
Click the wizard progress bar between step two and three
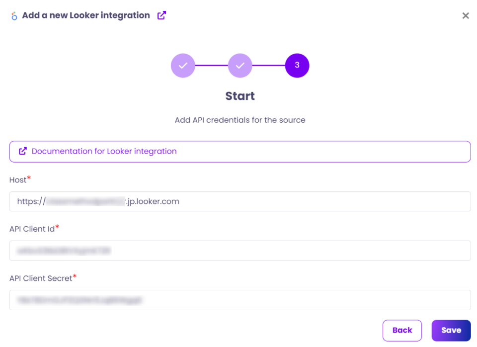pos(268,65)
